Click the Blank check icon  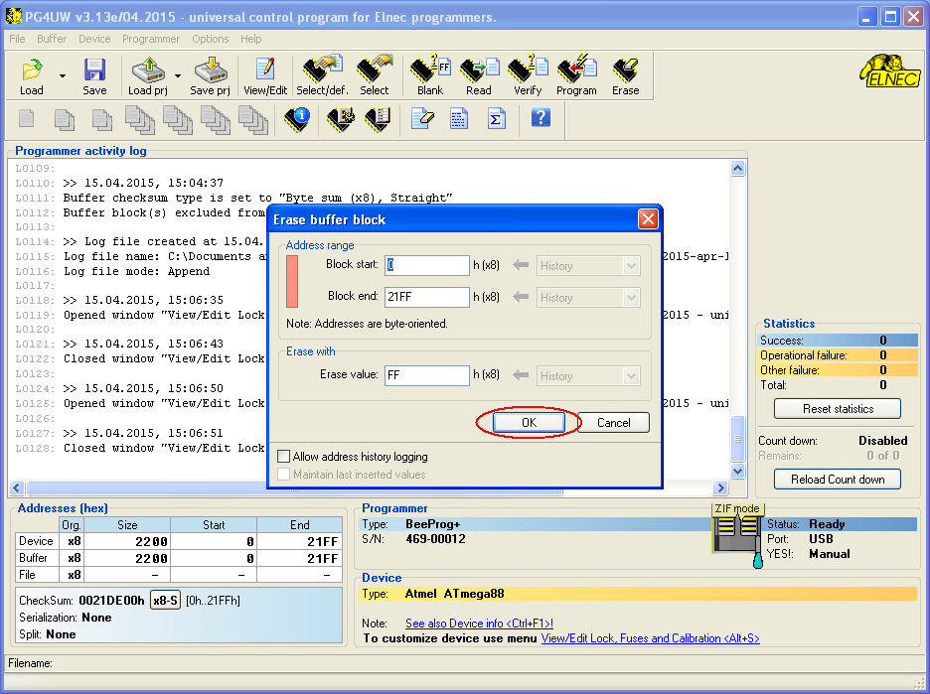pos(430,75)
